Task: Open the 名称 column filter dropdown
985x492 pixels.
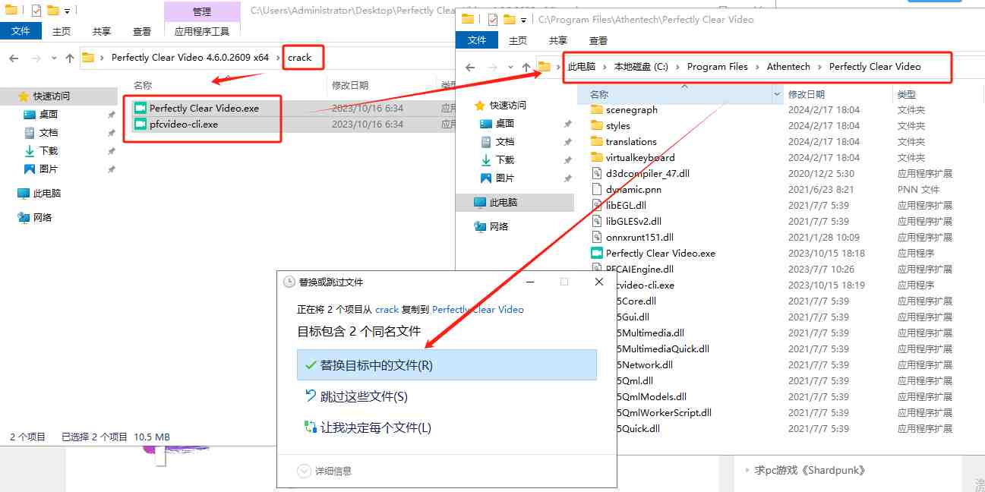Action: point(775,93)
